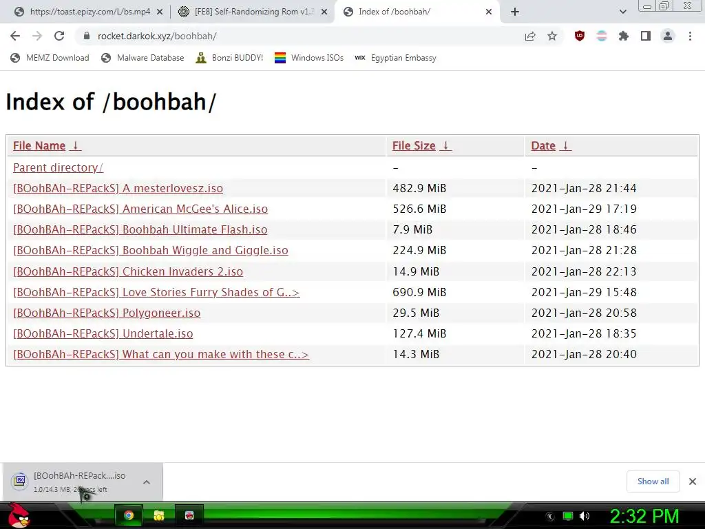Viewport: 705px width, 529px height.
Task: Download A mesterlovesz.iso
Action: 118,188
